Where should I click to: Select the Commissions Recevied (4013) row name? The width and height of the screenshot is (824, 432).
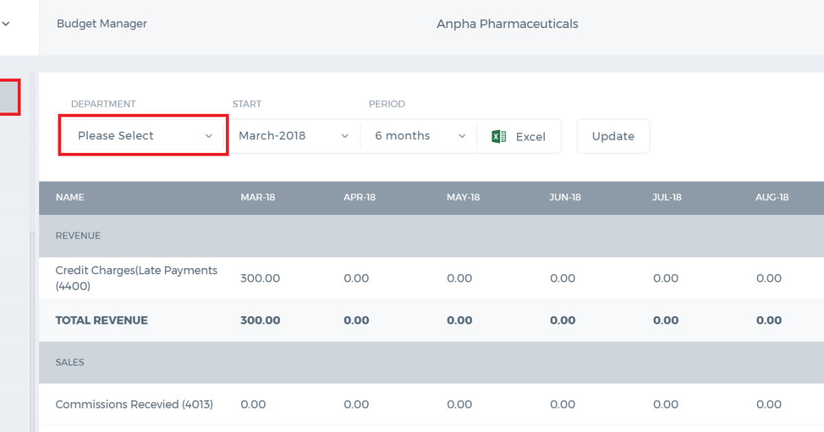pyautogui.click(x=135, y=405)
